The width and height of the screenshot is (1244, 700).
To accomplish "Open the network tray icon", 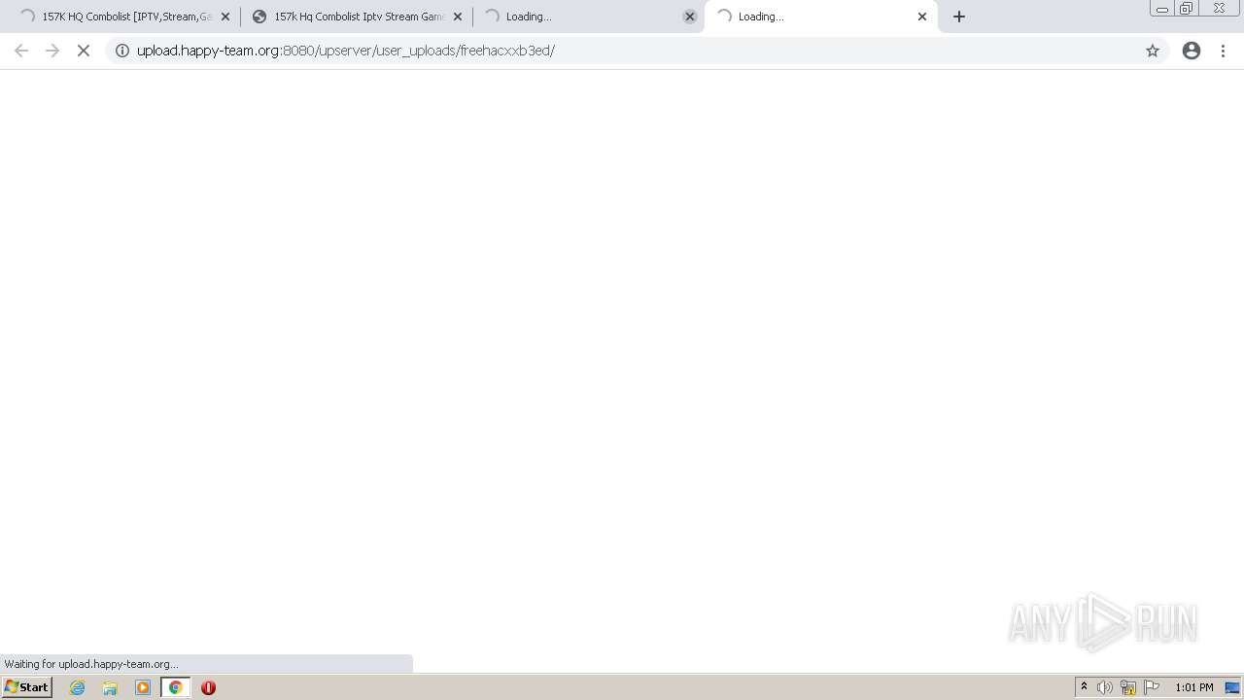I will (1128, 687).
